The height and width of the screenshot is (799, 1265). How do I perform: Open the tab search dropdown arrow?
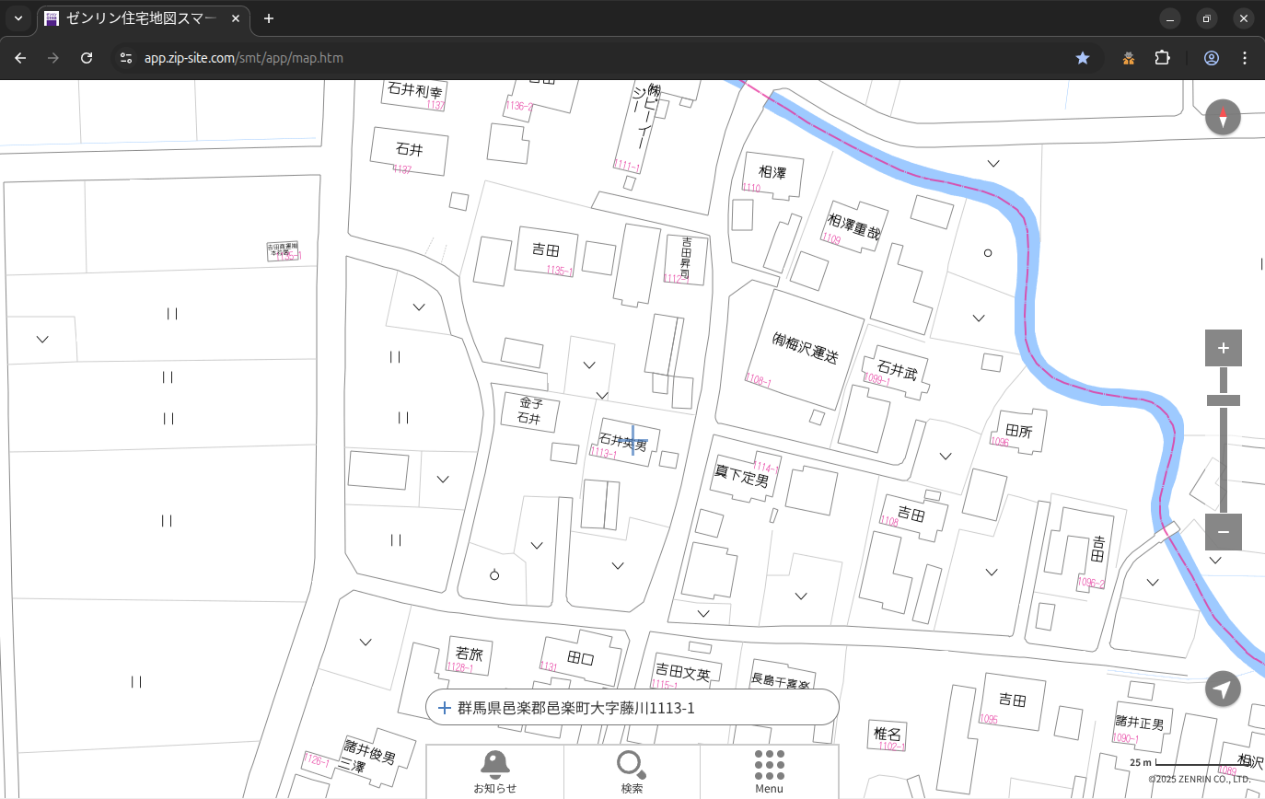click(17, 18)
